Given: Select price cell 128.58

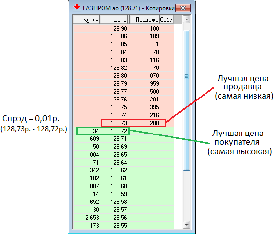Looking at the screenshot, I should click(114, 202).
